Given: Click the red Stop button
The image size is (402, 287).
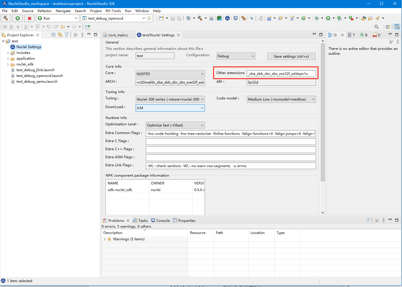Looking at the screenshot, I should click(x=29, y=18).
